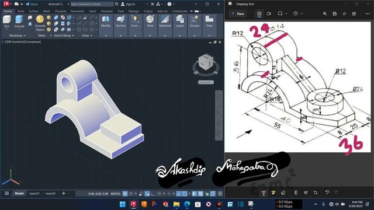Open the Box tool dropdown arrow

click(x=6, y=29)
